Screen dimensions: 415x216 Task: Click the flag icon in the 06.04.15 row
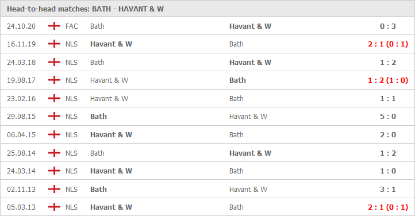pyautogui.click(x=54, y=134)
